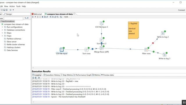The height and width of the screenshot is (105, 186).
Task: Explore the database from toolbar
Action: click(x=58, y=17)
